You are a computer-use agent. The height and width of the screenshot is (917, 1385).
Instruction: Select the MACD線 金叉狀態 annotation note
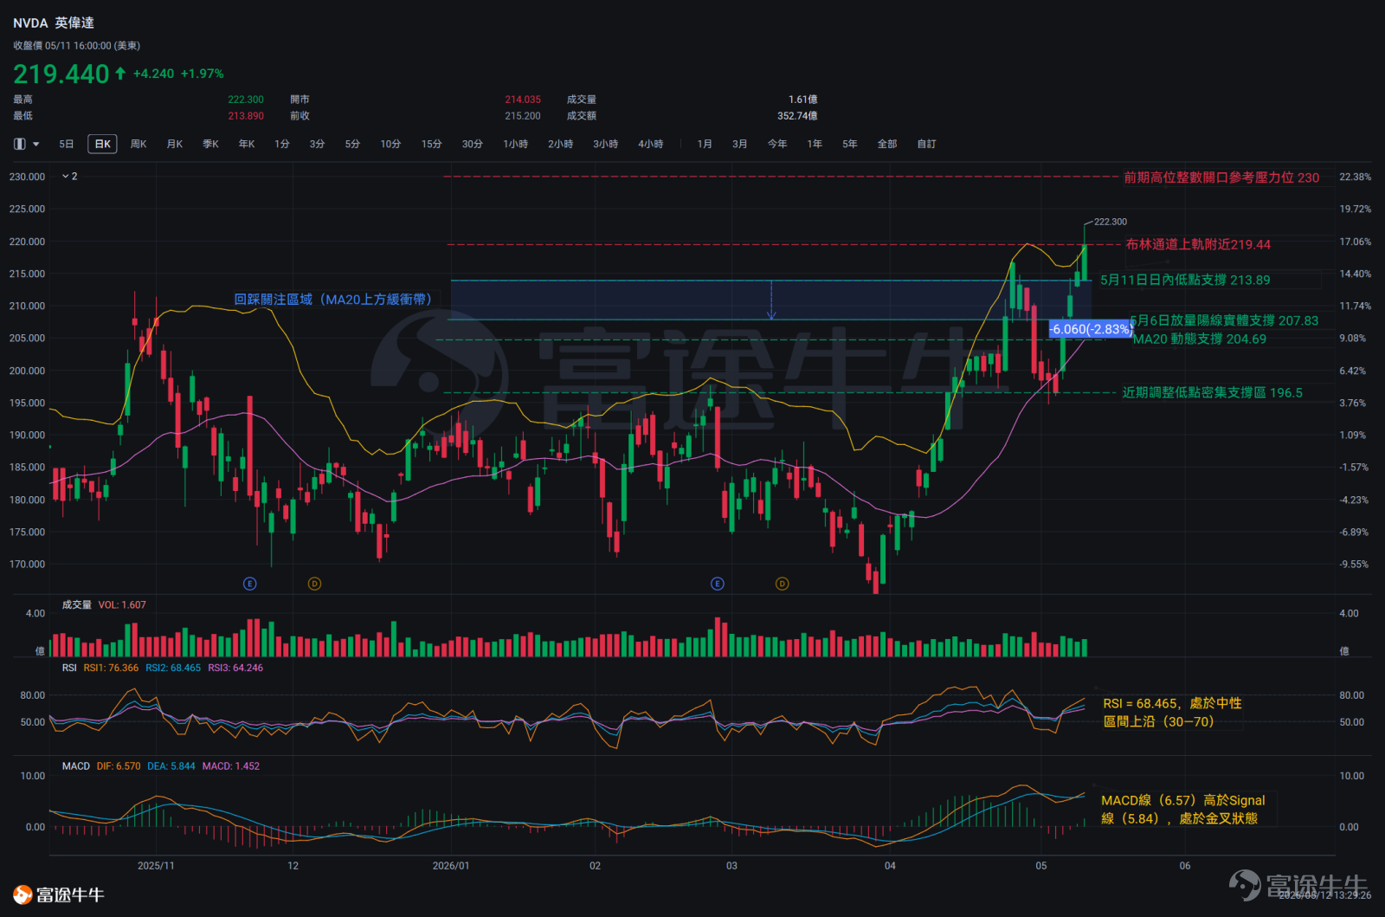coord(1182,809)
